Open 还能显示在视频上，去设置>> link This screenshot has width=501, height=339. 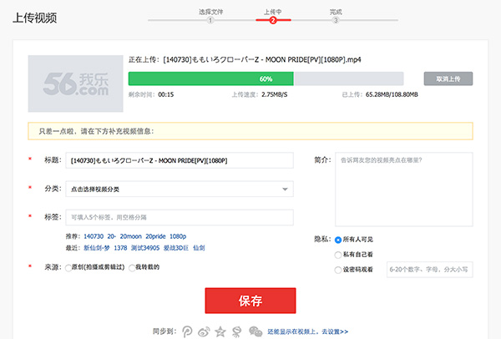tap(307, 331)
